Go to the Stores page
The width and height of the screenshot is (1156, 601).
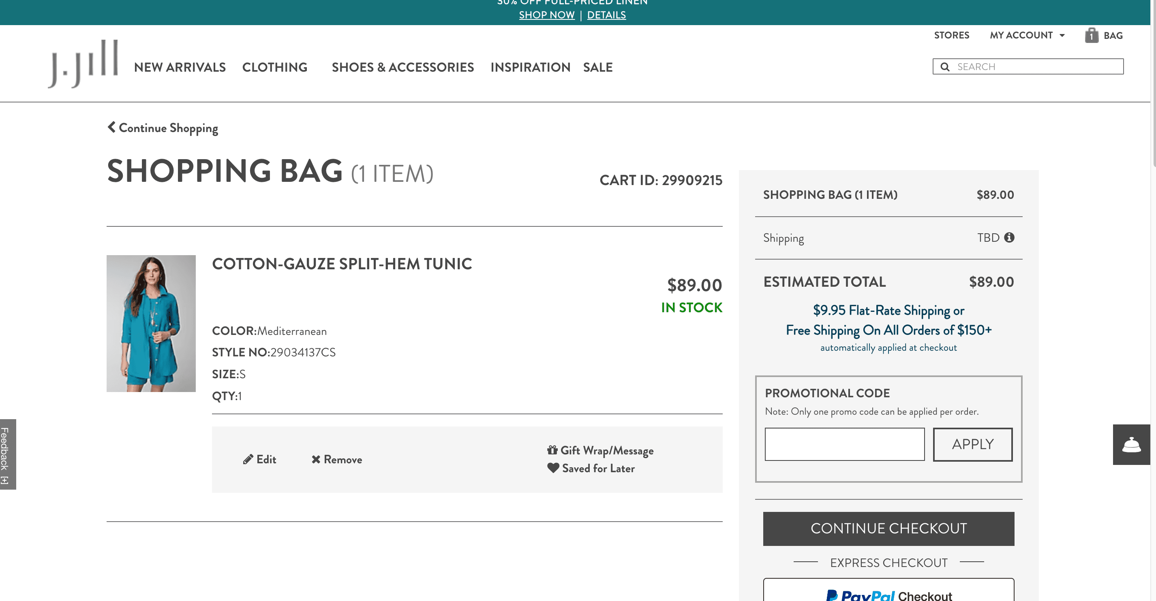point(951,35)
